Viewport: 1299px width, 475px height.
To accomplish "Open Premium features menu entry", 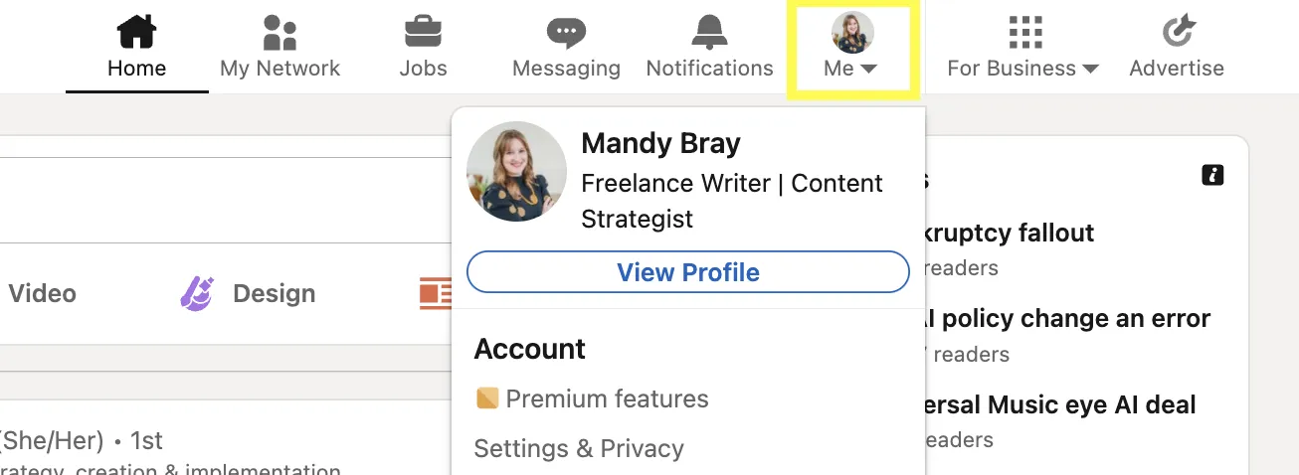I will 607,399.
